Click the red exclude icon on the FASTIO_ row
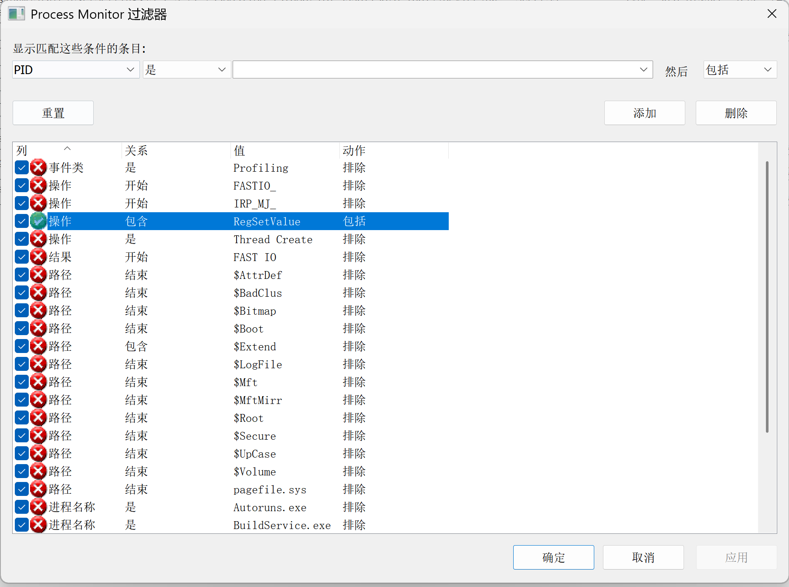789x587 pixels. tap(38, 185)
